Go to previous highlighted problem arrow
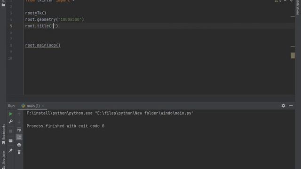The height and width of the screenshot is (169, 301). [285, 1]
